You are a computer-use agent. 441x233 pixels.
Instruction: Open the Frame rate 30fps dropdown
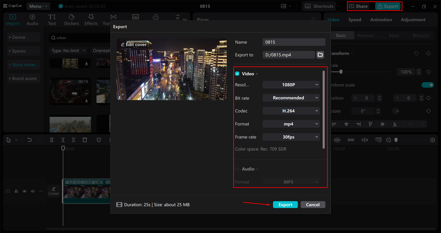(291, 137)
